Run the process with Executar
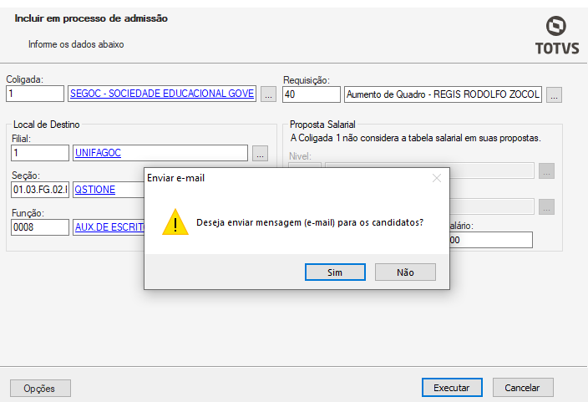The height and width of the screenshot is (402, 588). (451, 388)
